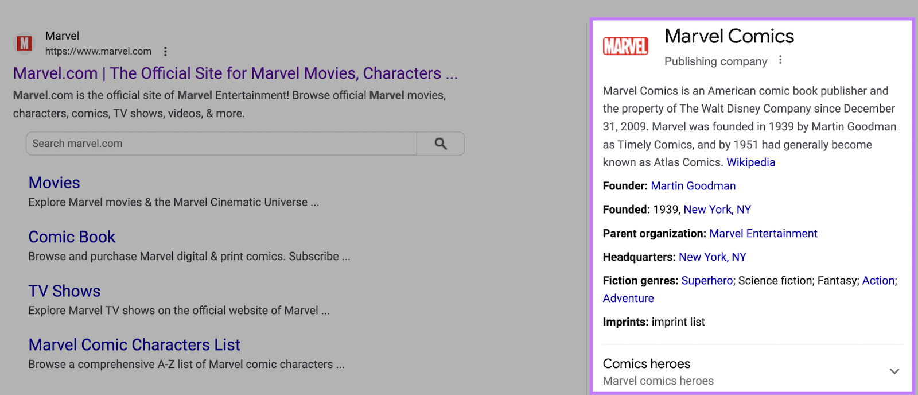Click founder Martin Goodman link
Viewport: 918px width, 395px height.
click(693, 186)
